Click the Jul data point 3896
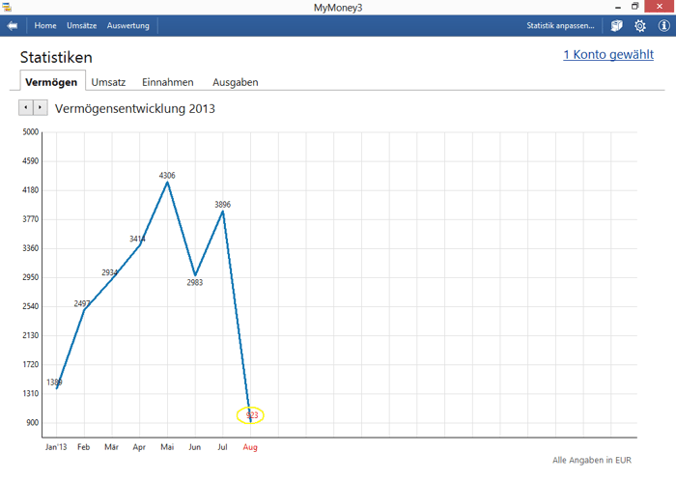Image resolution: width=676 pixels, height=481 pixels. [223, 212]
